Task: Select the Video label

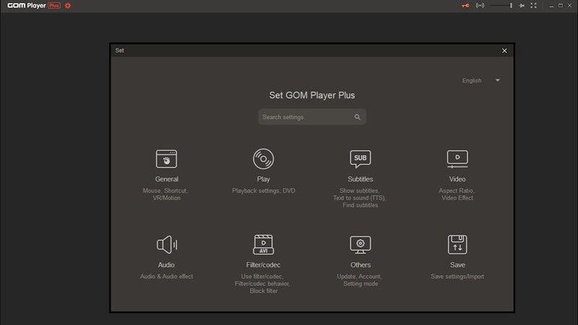Action: click(457, 179)
